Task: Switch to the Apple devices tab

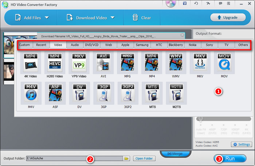Action: click(125, 45)
